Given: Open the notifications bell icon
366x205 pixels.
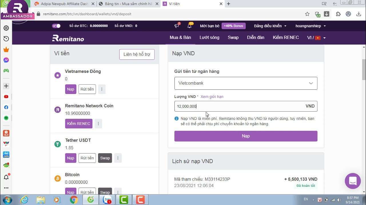Looking at the screenshot, I should tap(189, 26).
